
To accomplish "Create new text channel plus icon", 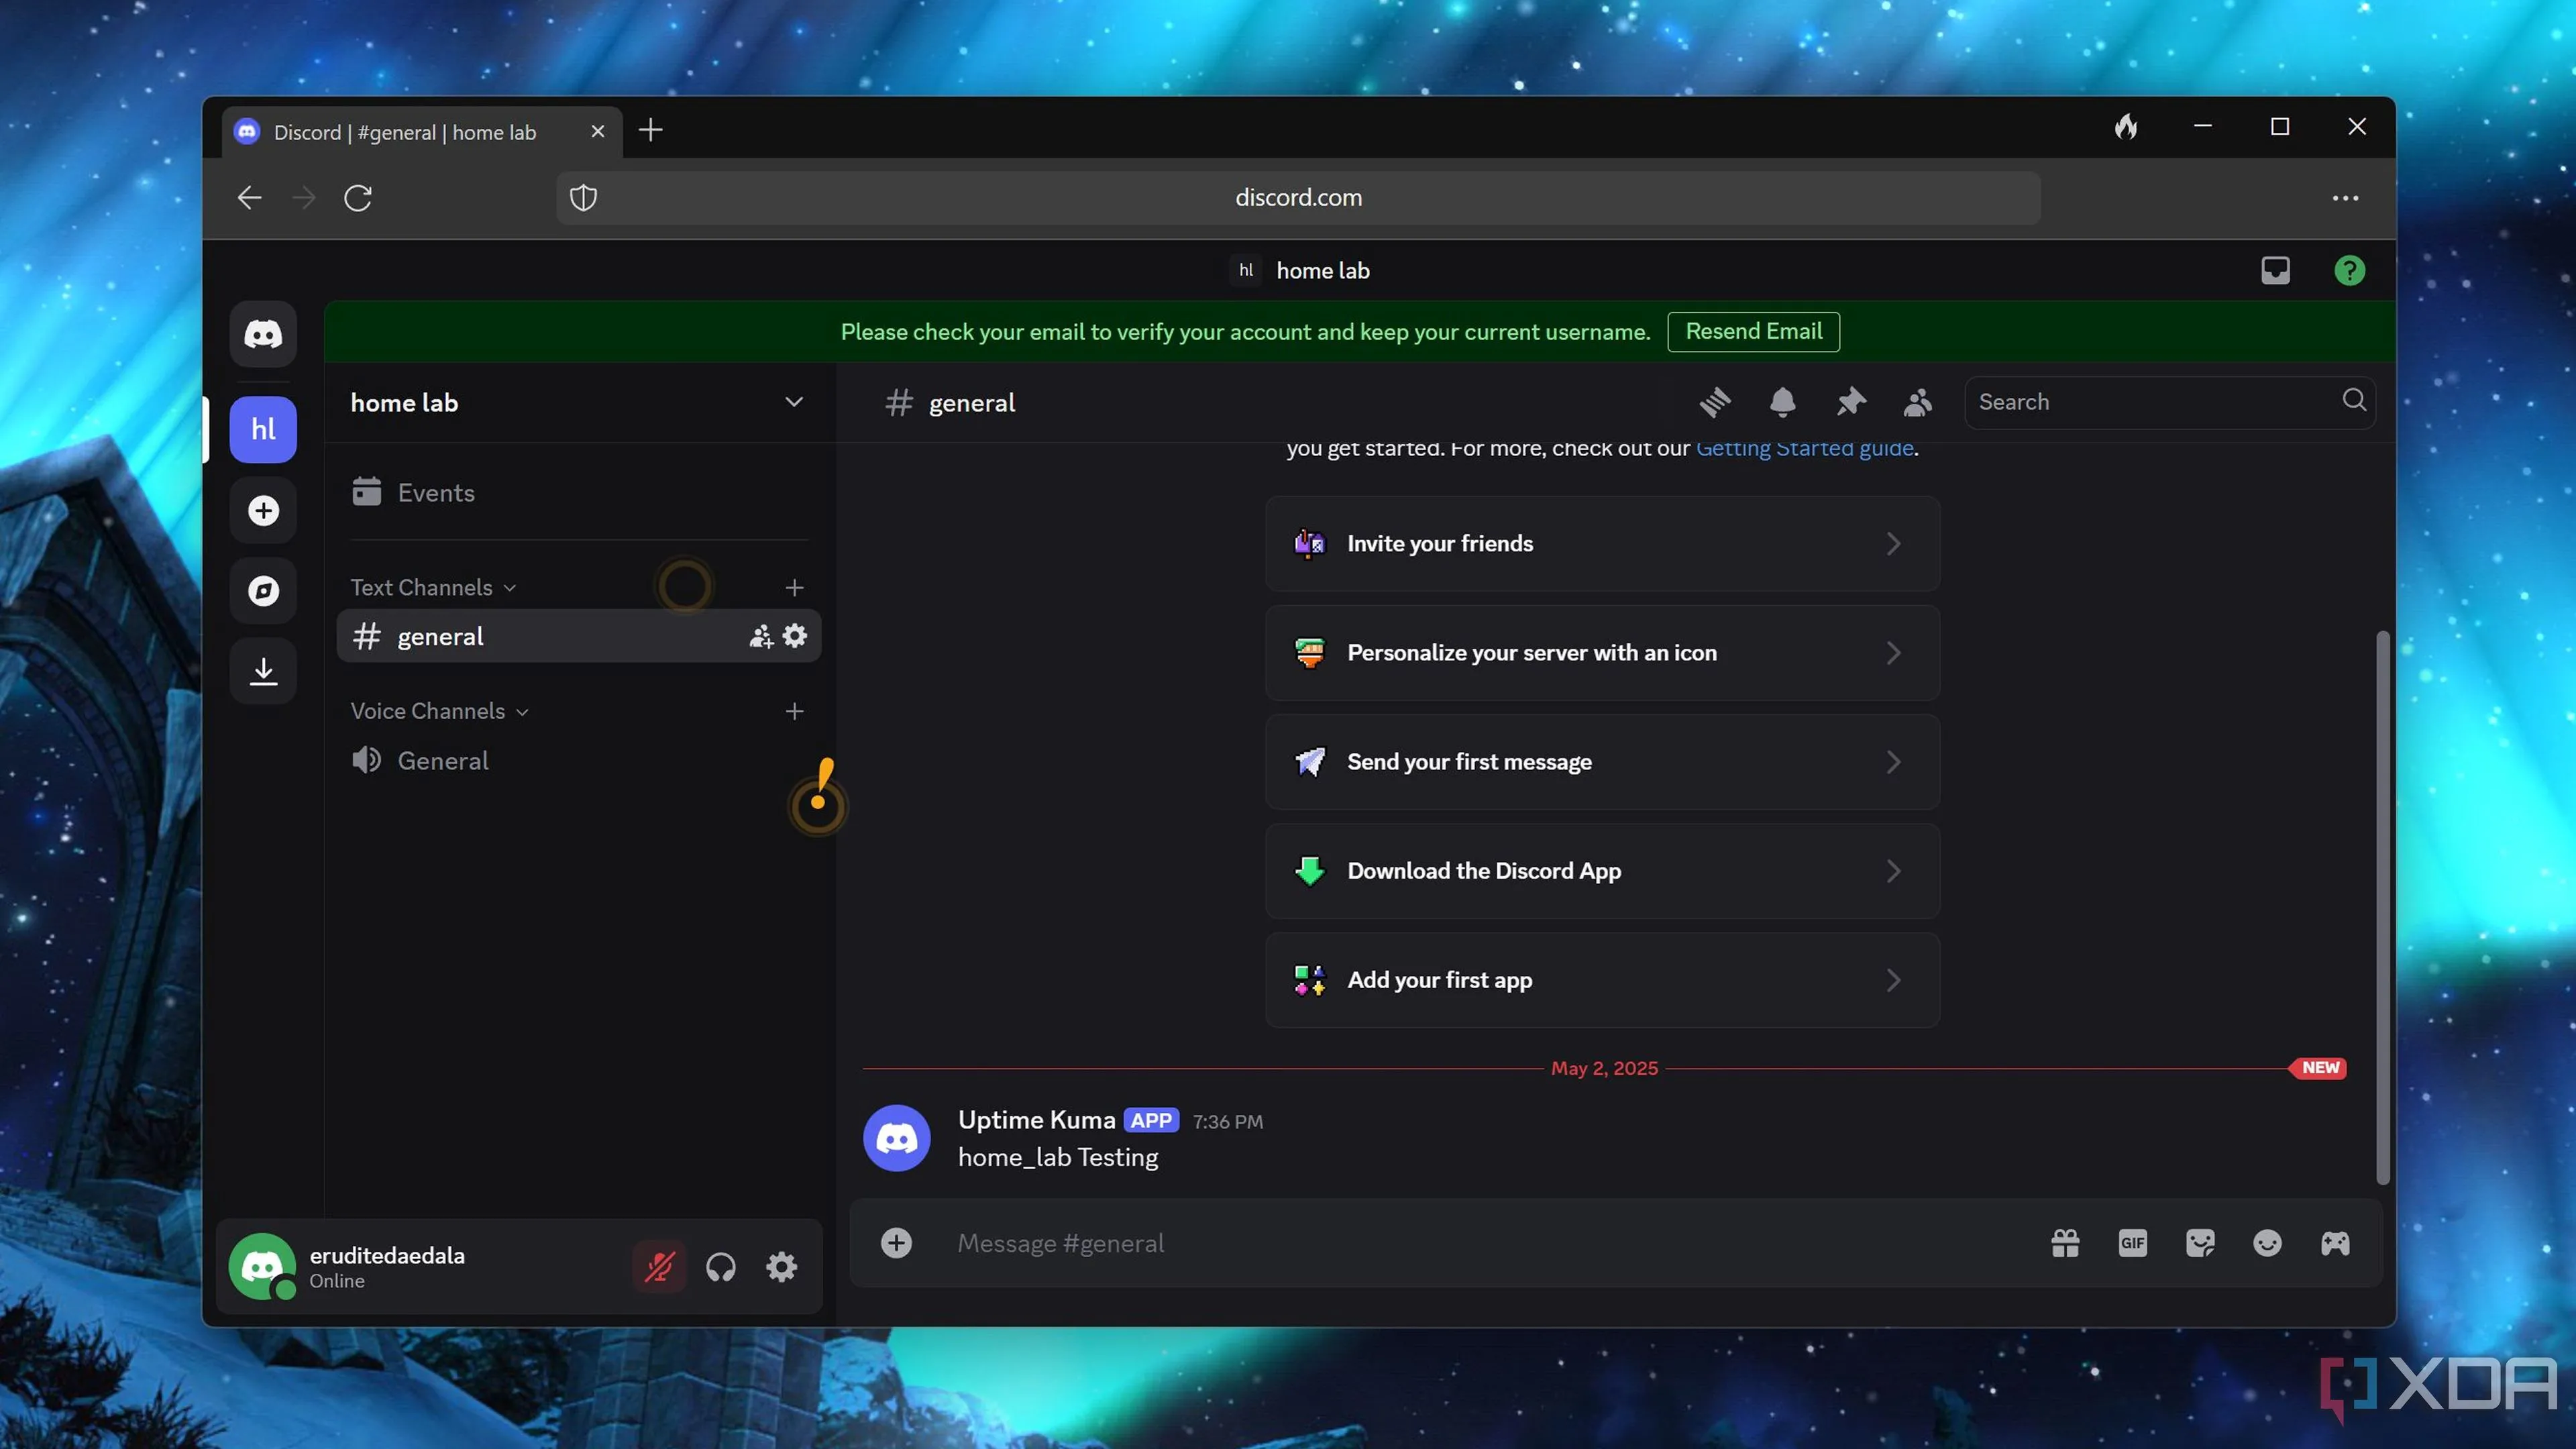I will (795, 587).
